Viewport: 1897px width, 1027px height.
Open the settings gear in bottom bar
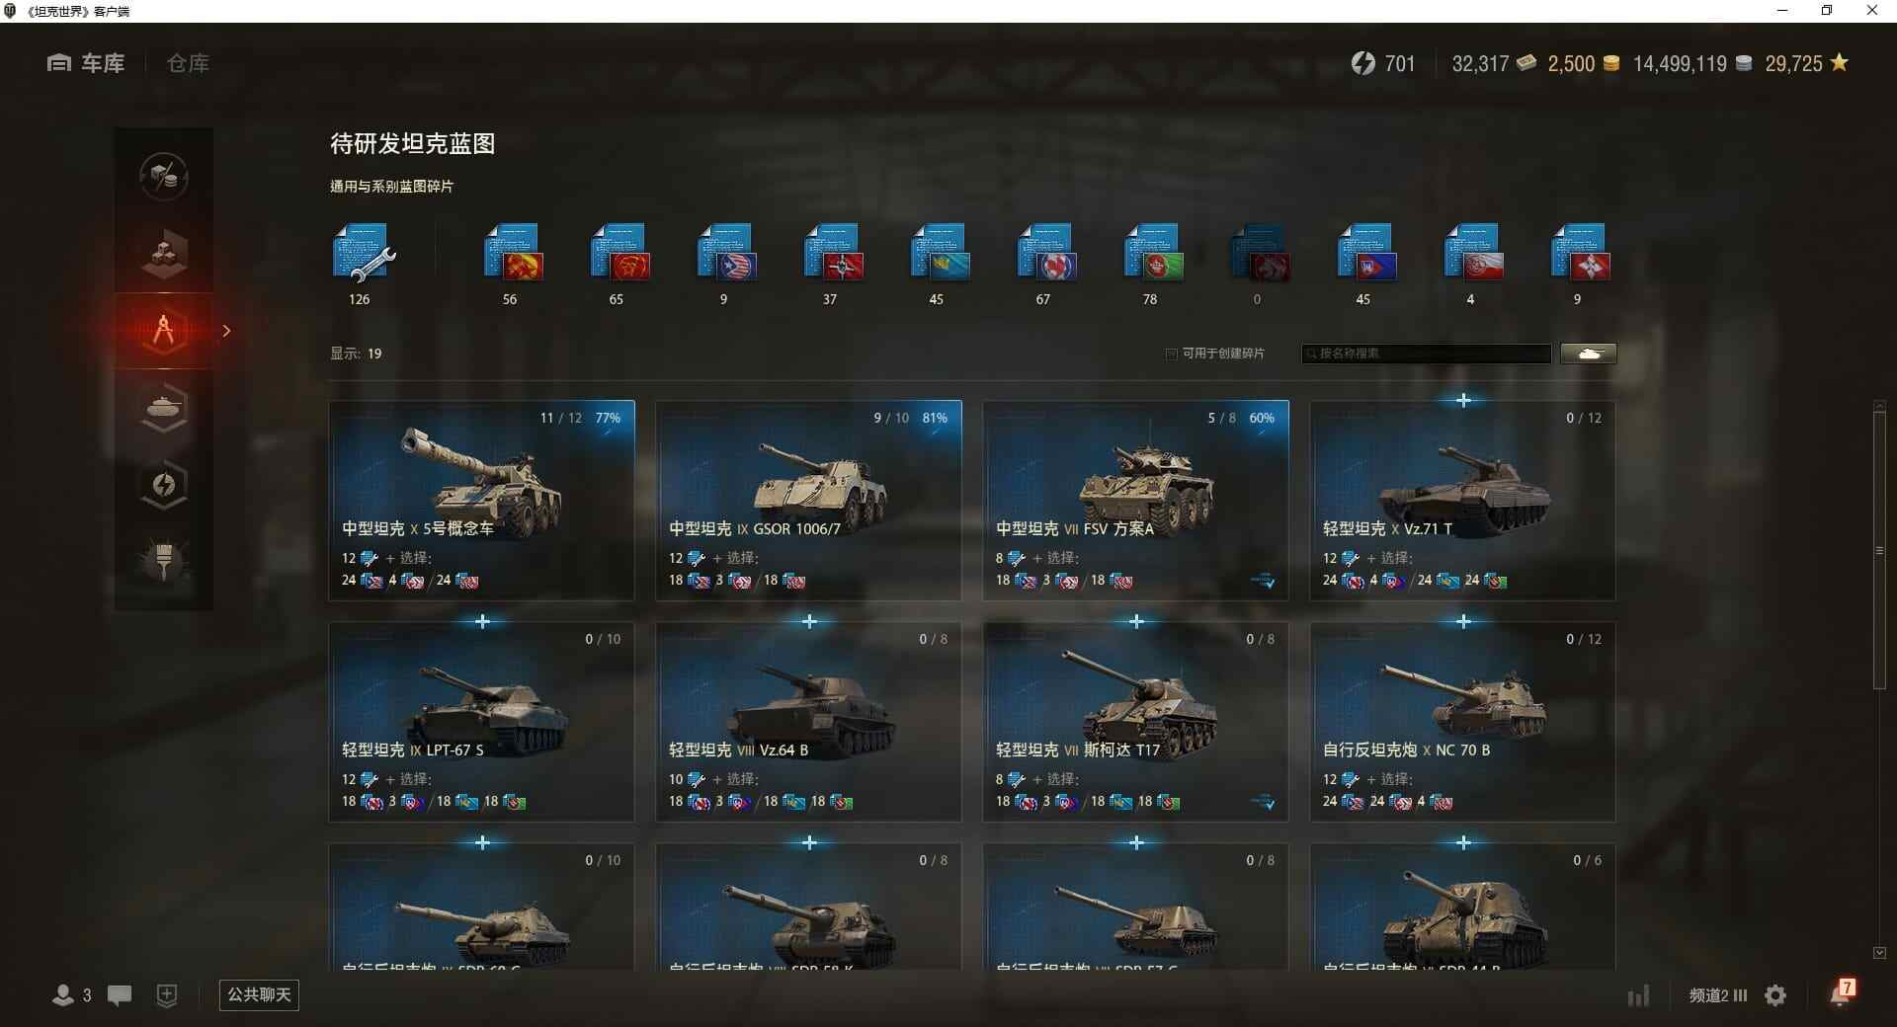click(x=1775, y=995)
